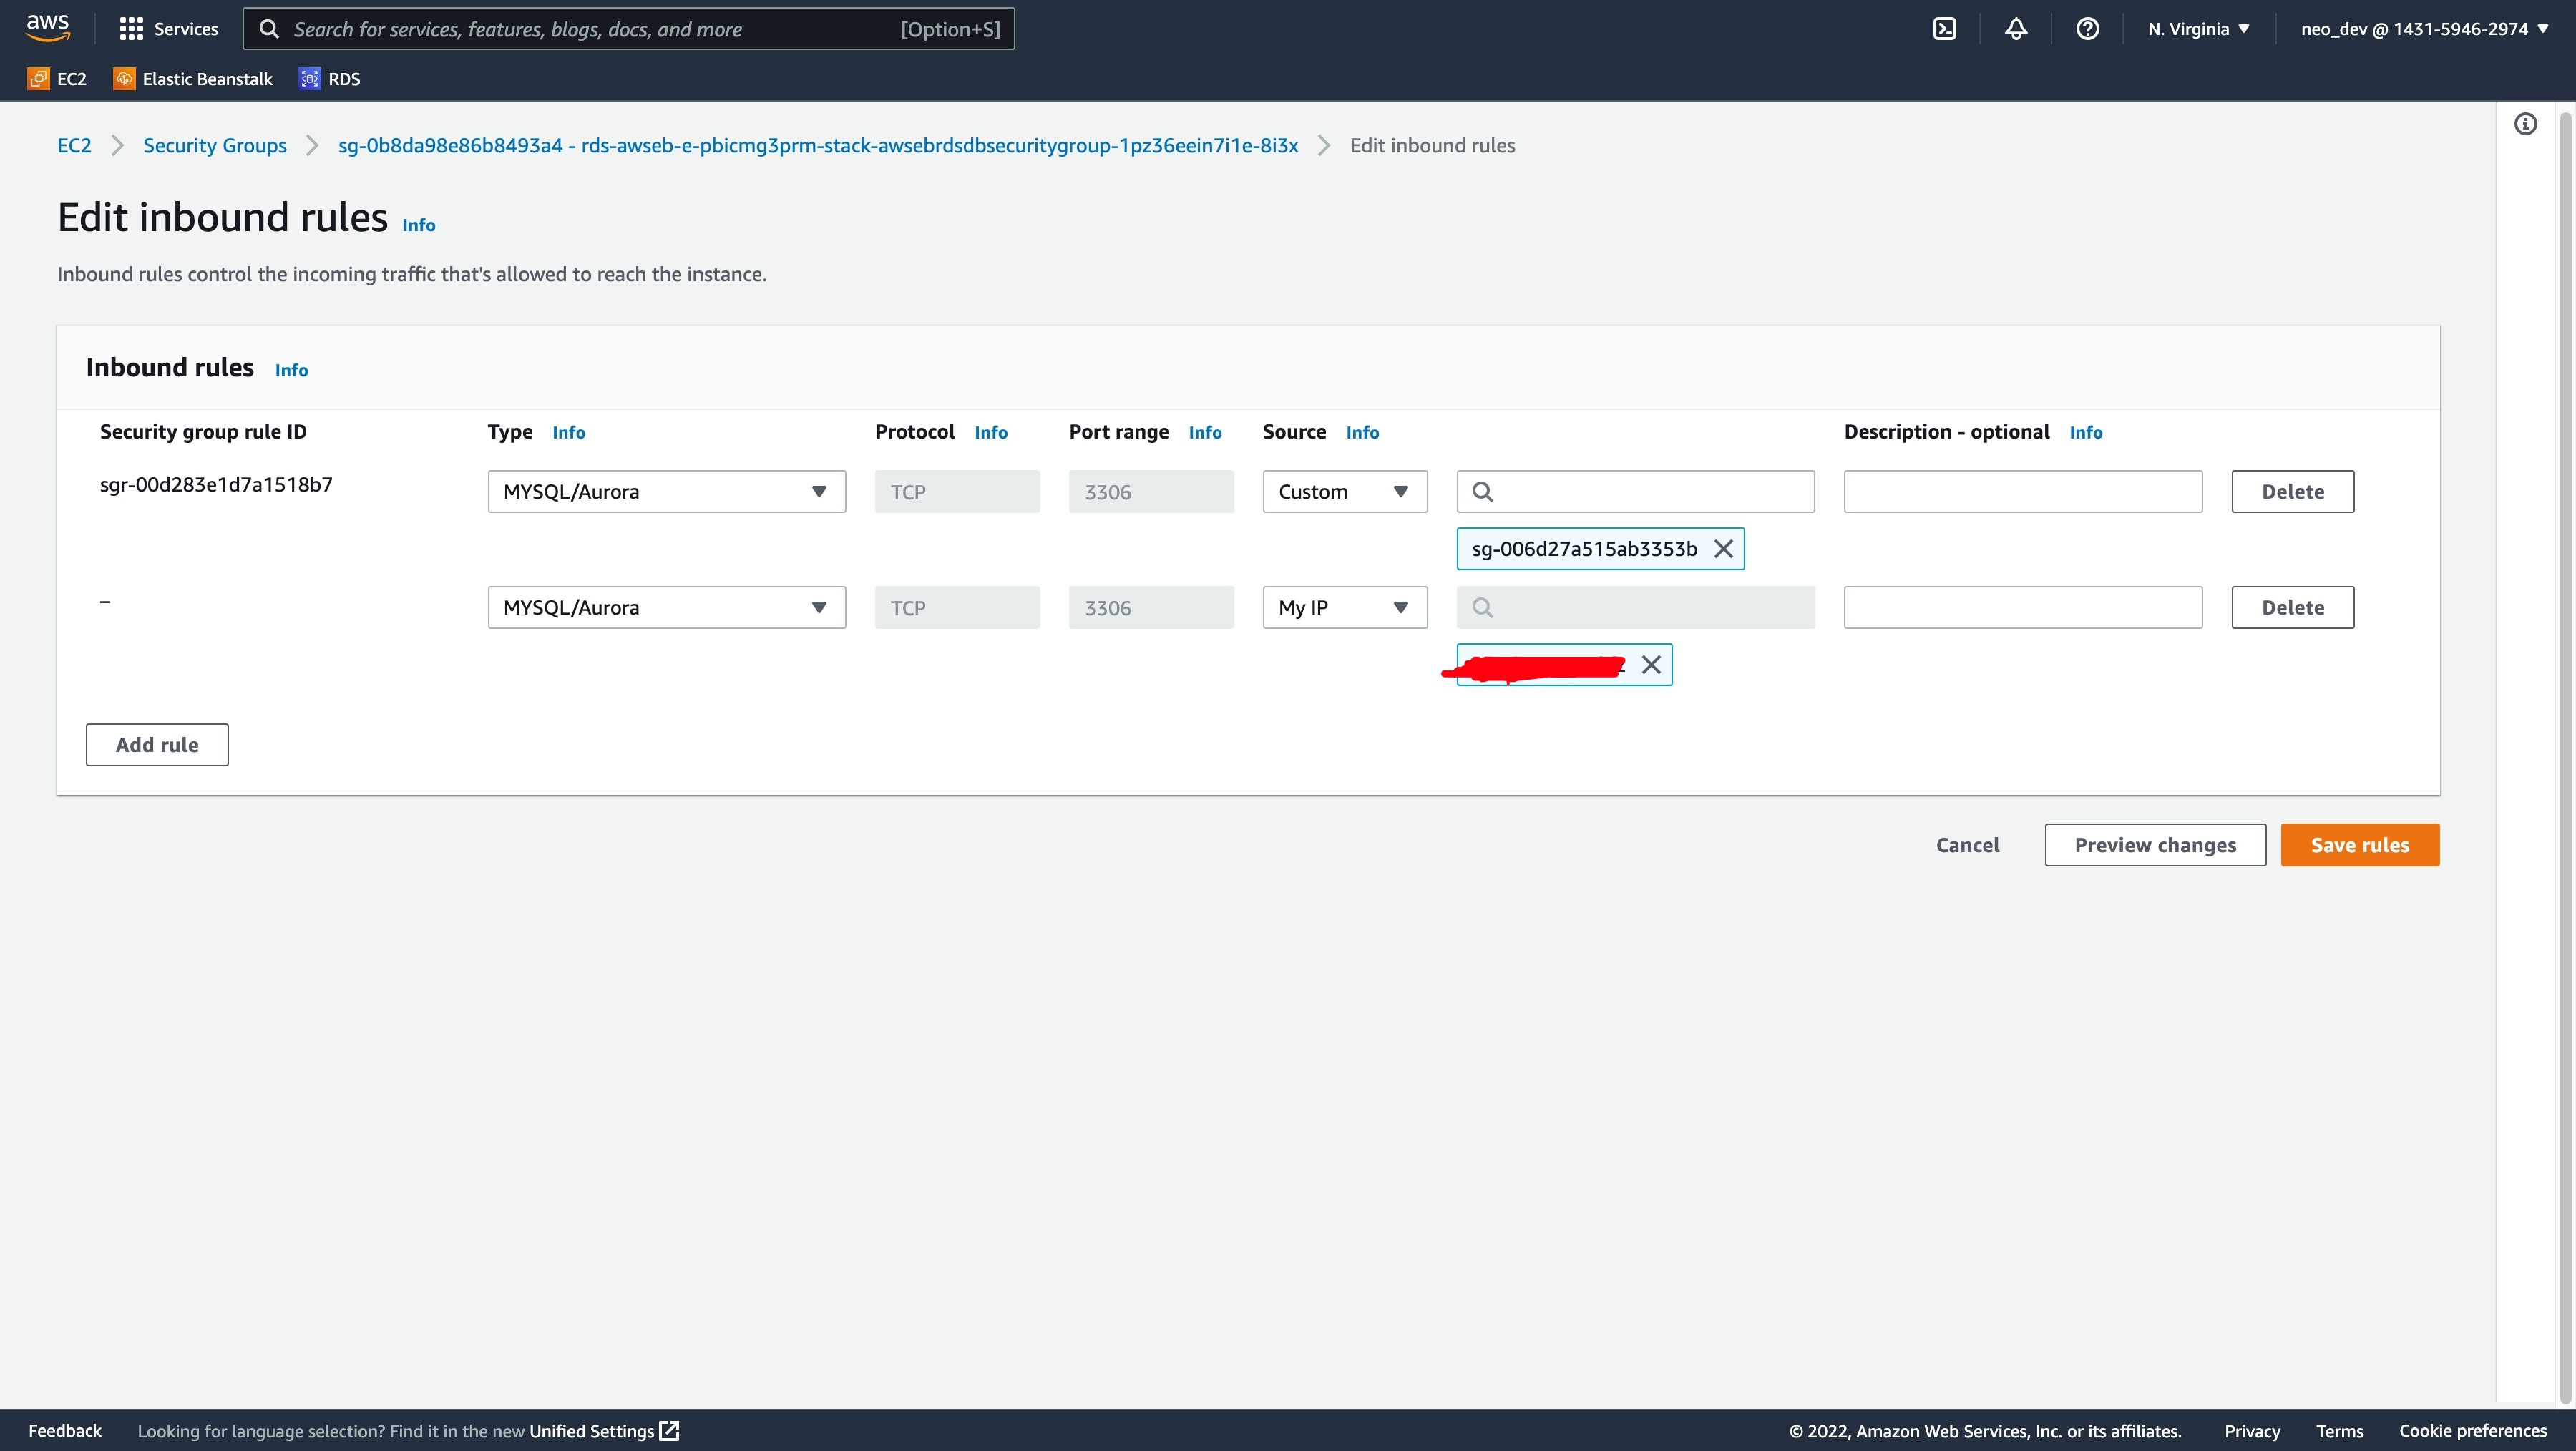The height and width of the screenshot is (1451, 2576).
Task: Open the Custom source dropdown
Action: pyautogui.click(x=1345, y=492)
